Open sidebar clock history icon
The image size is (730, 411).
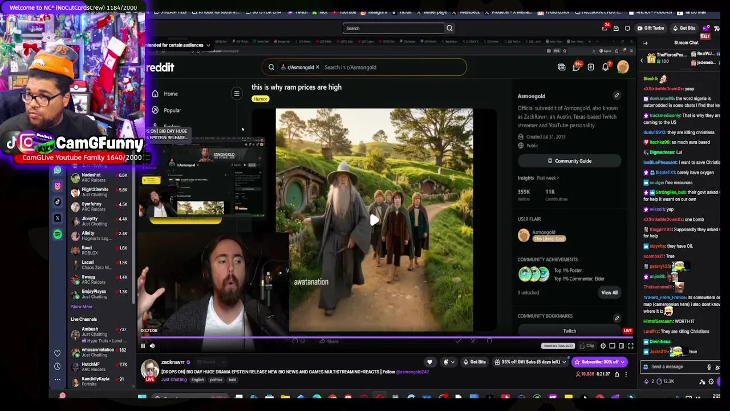click(x=58, y=366)
